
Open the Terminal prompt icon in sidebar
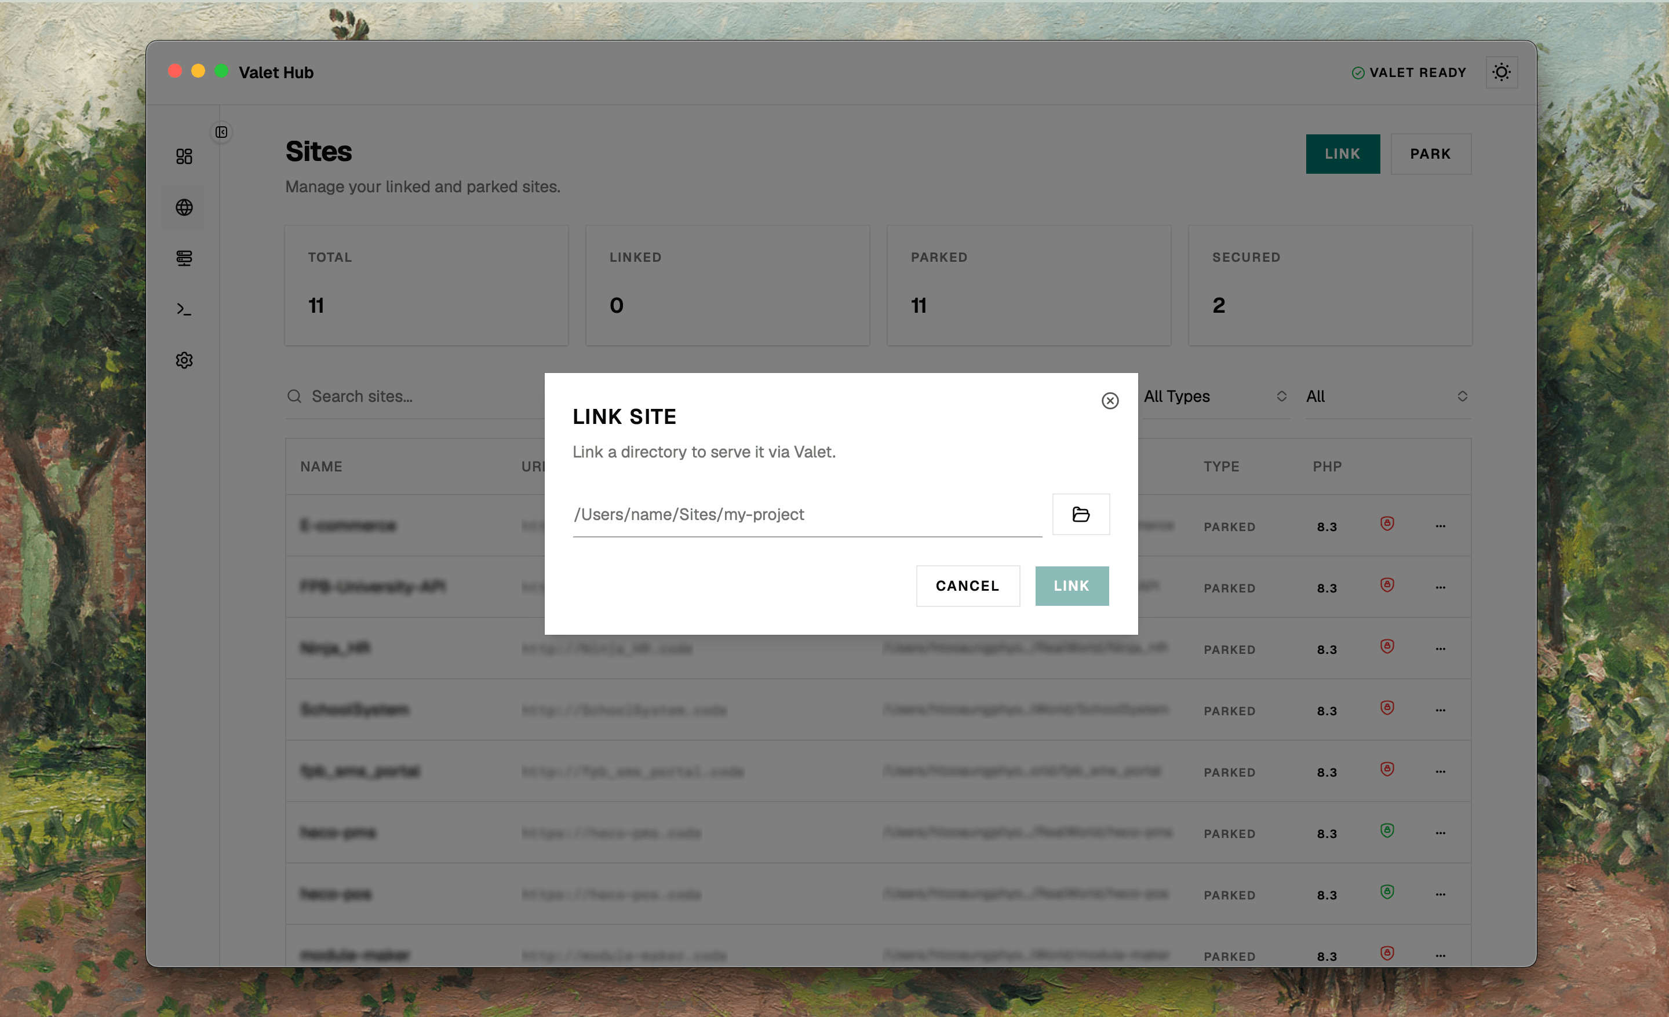pyautogui.click(x=184, y=309)
